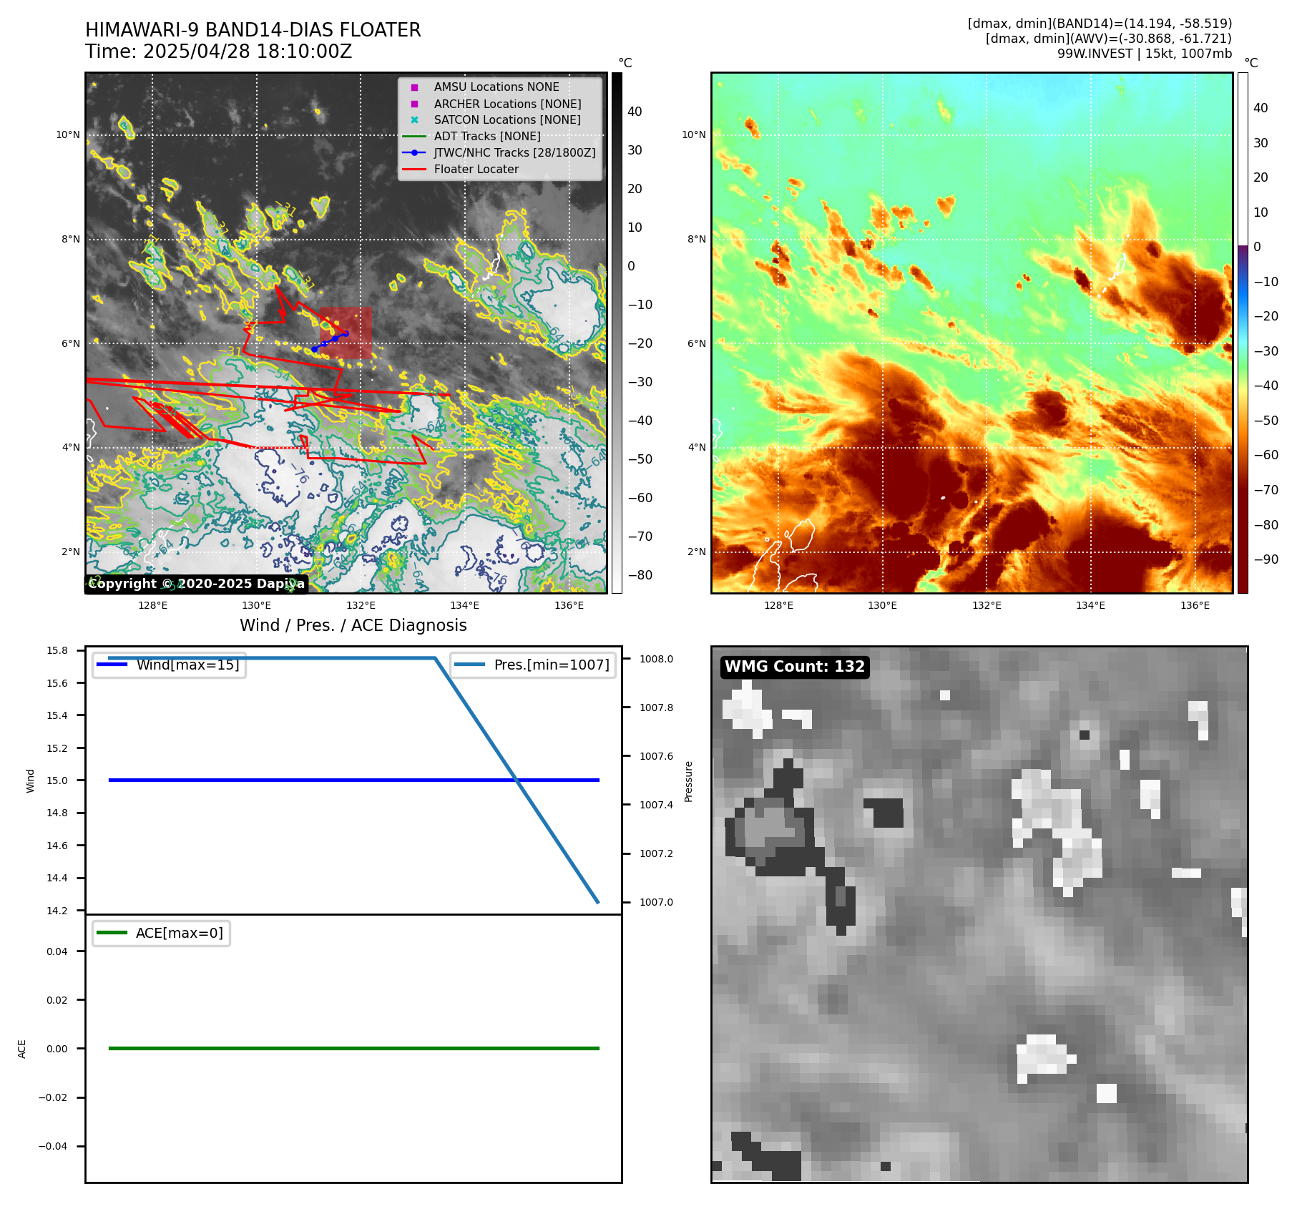The height and width of the screenshot is (1209, 1297).
Task: Click the 1008.0 pressure axis tick label
Action: coord(656,659)
